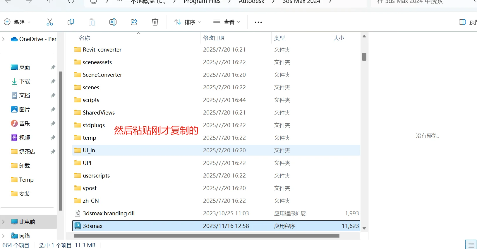Open Downloads (下载) in quick access

(x=20, y=81)
